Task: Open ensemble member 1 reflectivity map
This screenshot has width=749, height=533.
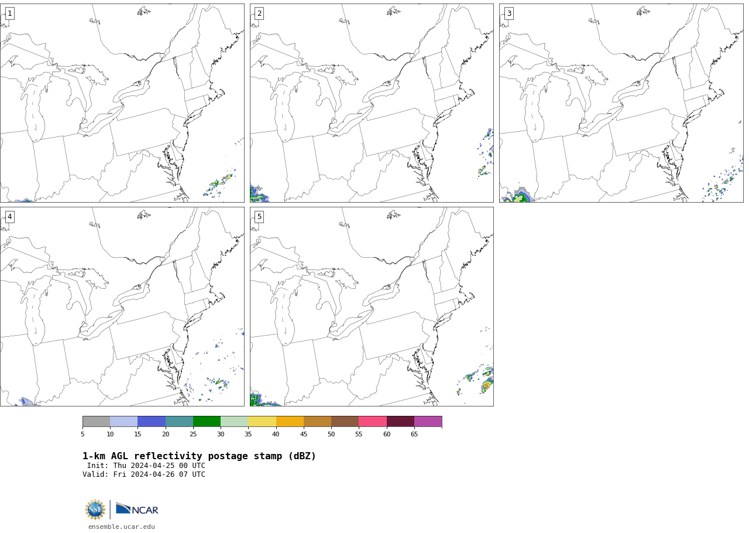Action: 122,103
